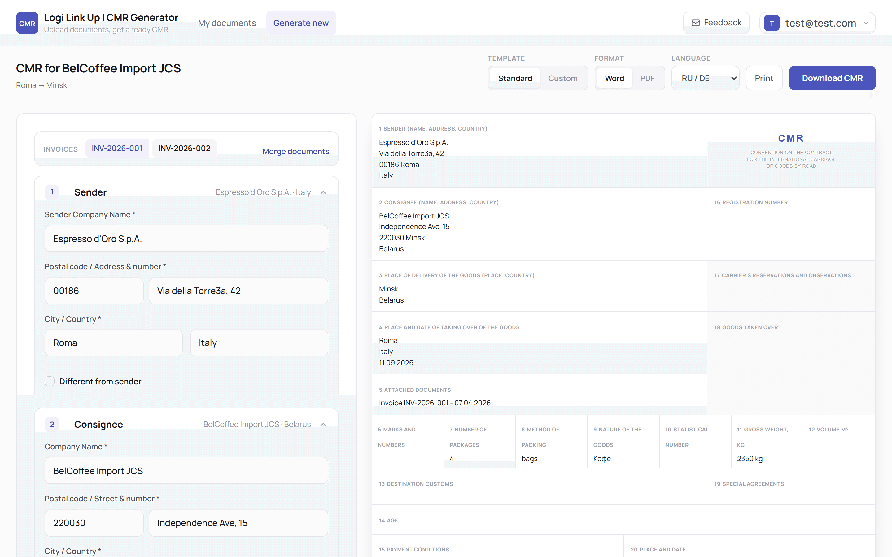Click the 16 Registration Number box
892x557 pixels.
[791, 224]
